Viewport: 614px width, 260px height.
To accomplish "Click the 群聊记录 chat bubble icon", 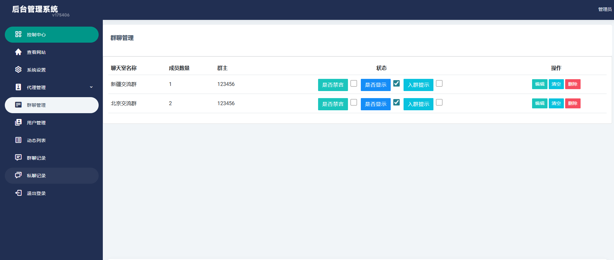I will click(18, 157).
